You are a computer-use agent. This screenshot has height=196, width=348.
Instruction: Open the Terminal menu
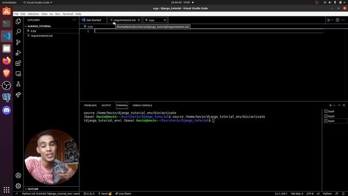(67, 14)
